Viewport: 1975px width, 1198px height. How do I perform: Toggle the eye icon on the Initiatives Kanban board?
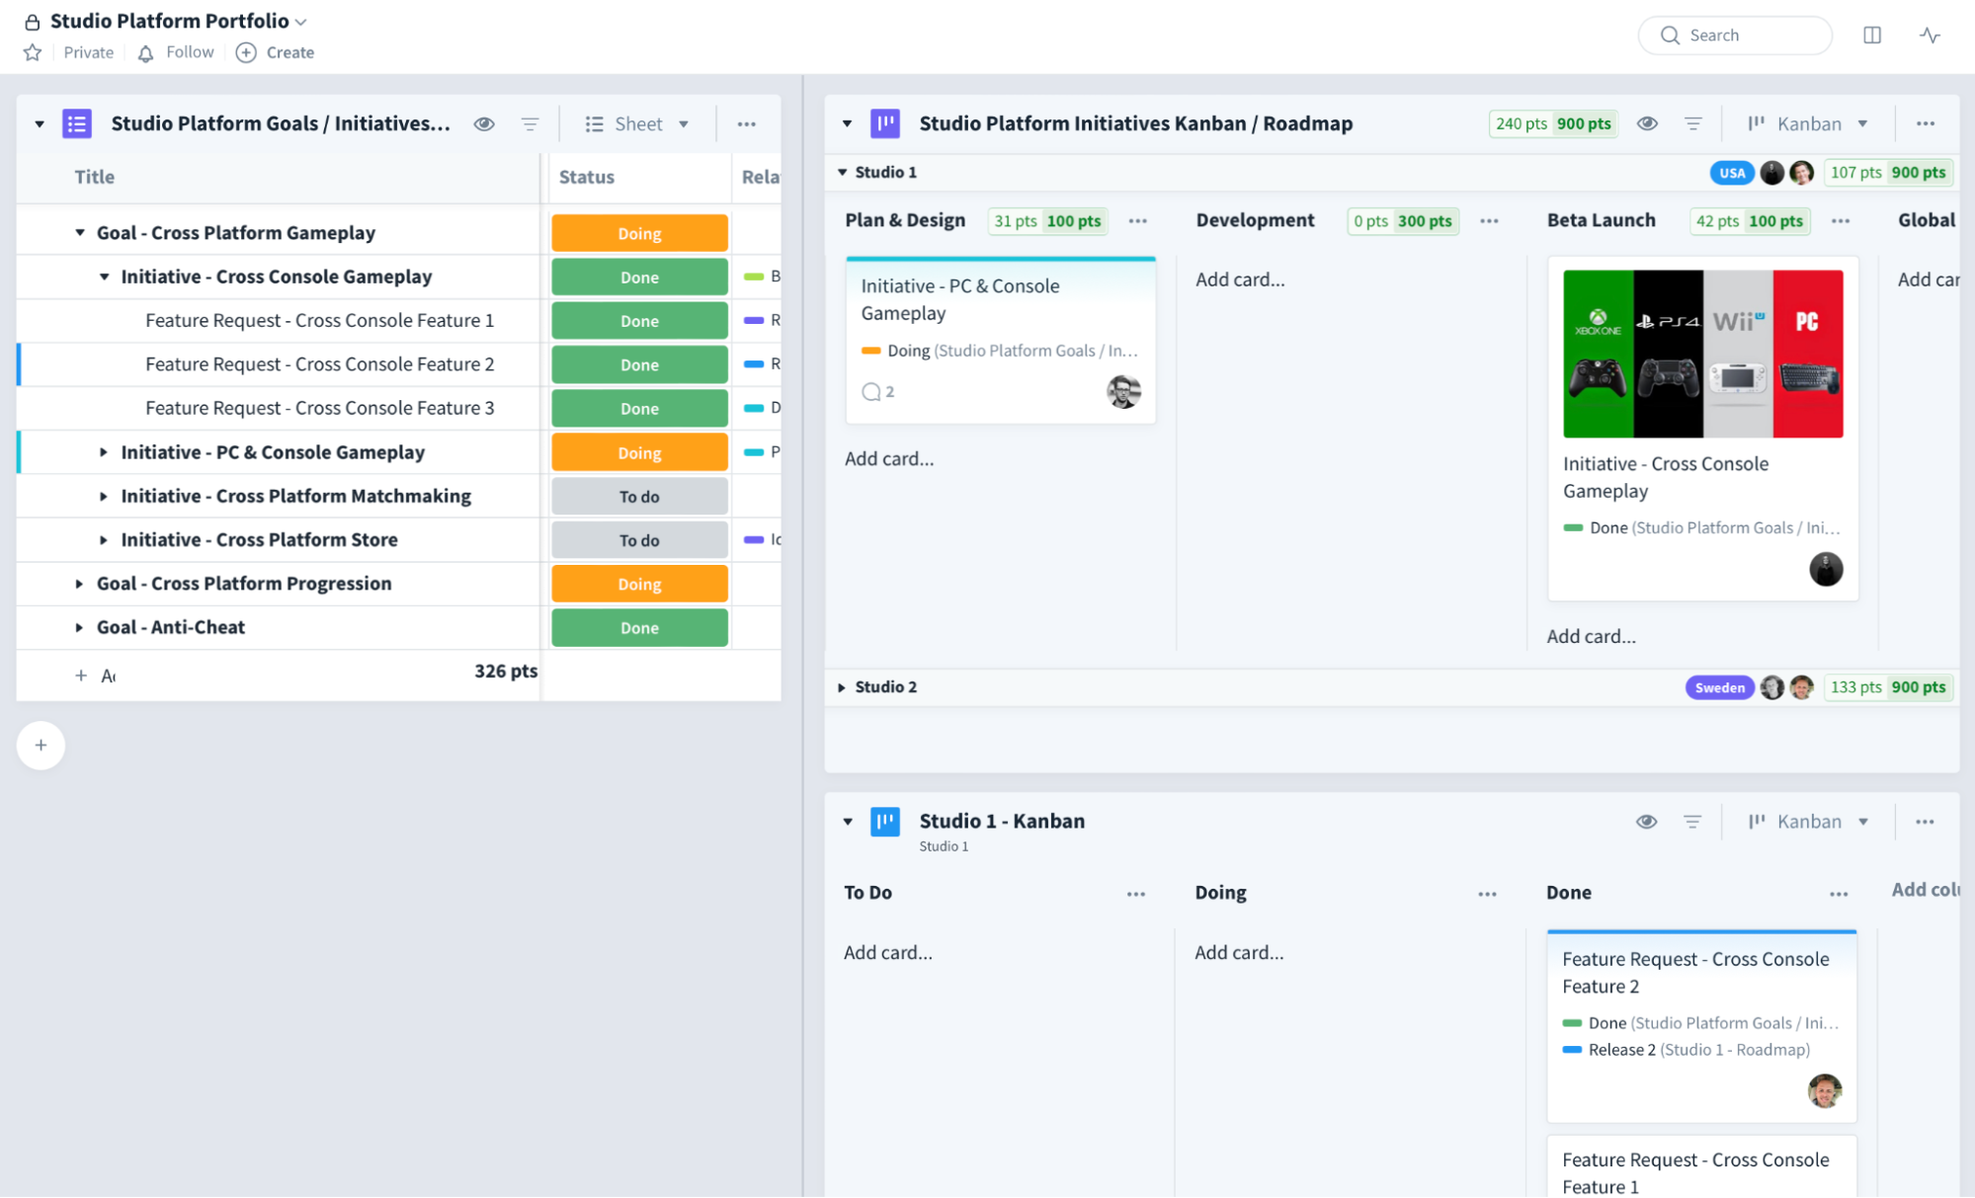[x=1647, y=123]
